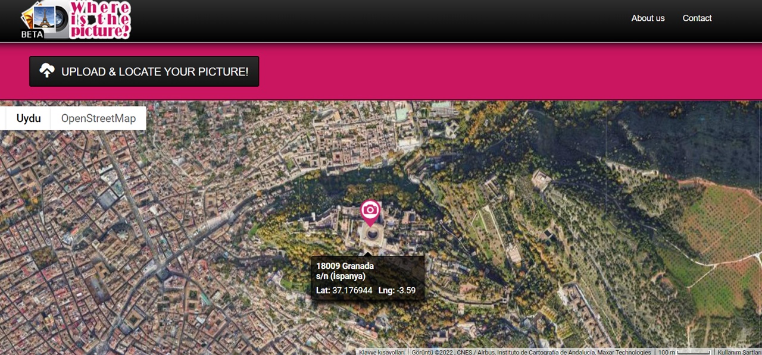Viewport: 762px width, 355px height.
Task: Click the 'Where is the picture?' logo text
Action: pyautogui.click(x=99, y=19)
